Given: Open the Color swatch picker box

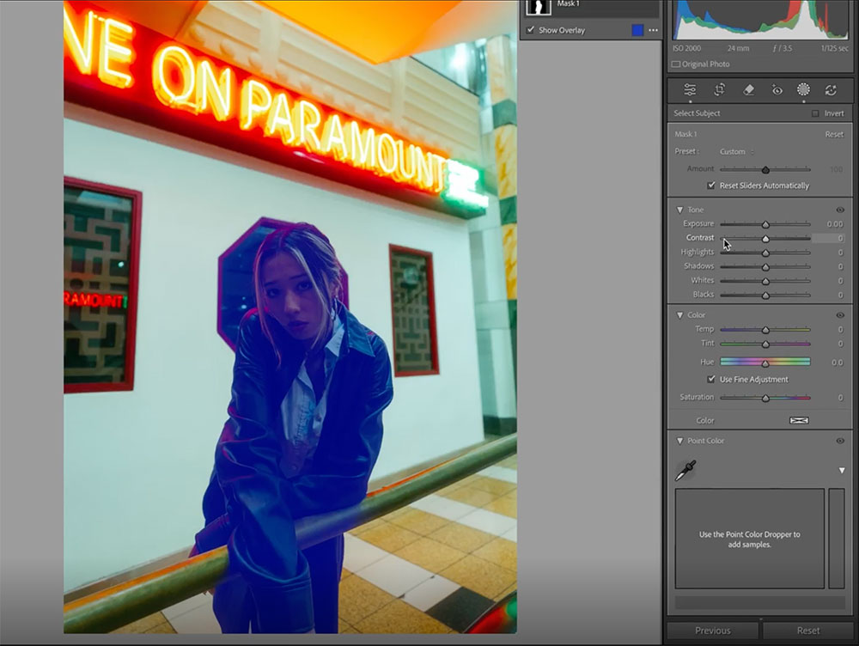Looking at the screenshot, I should 799,420.
